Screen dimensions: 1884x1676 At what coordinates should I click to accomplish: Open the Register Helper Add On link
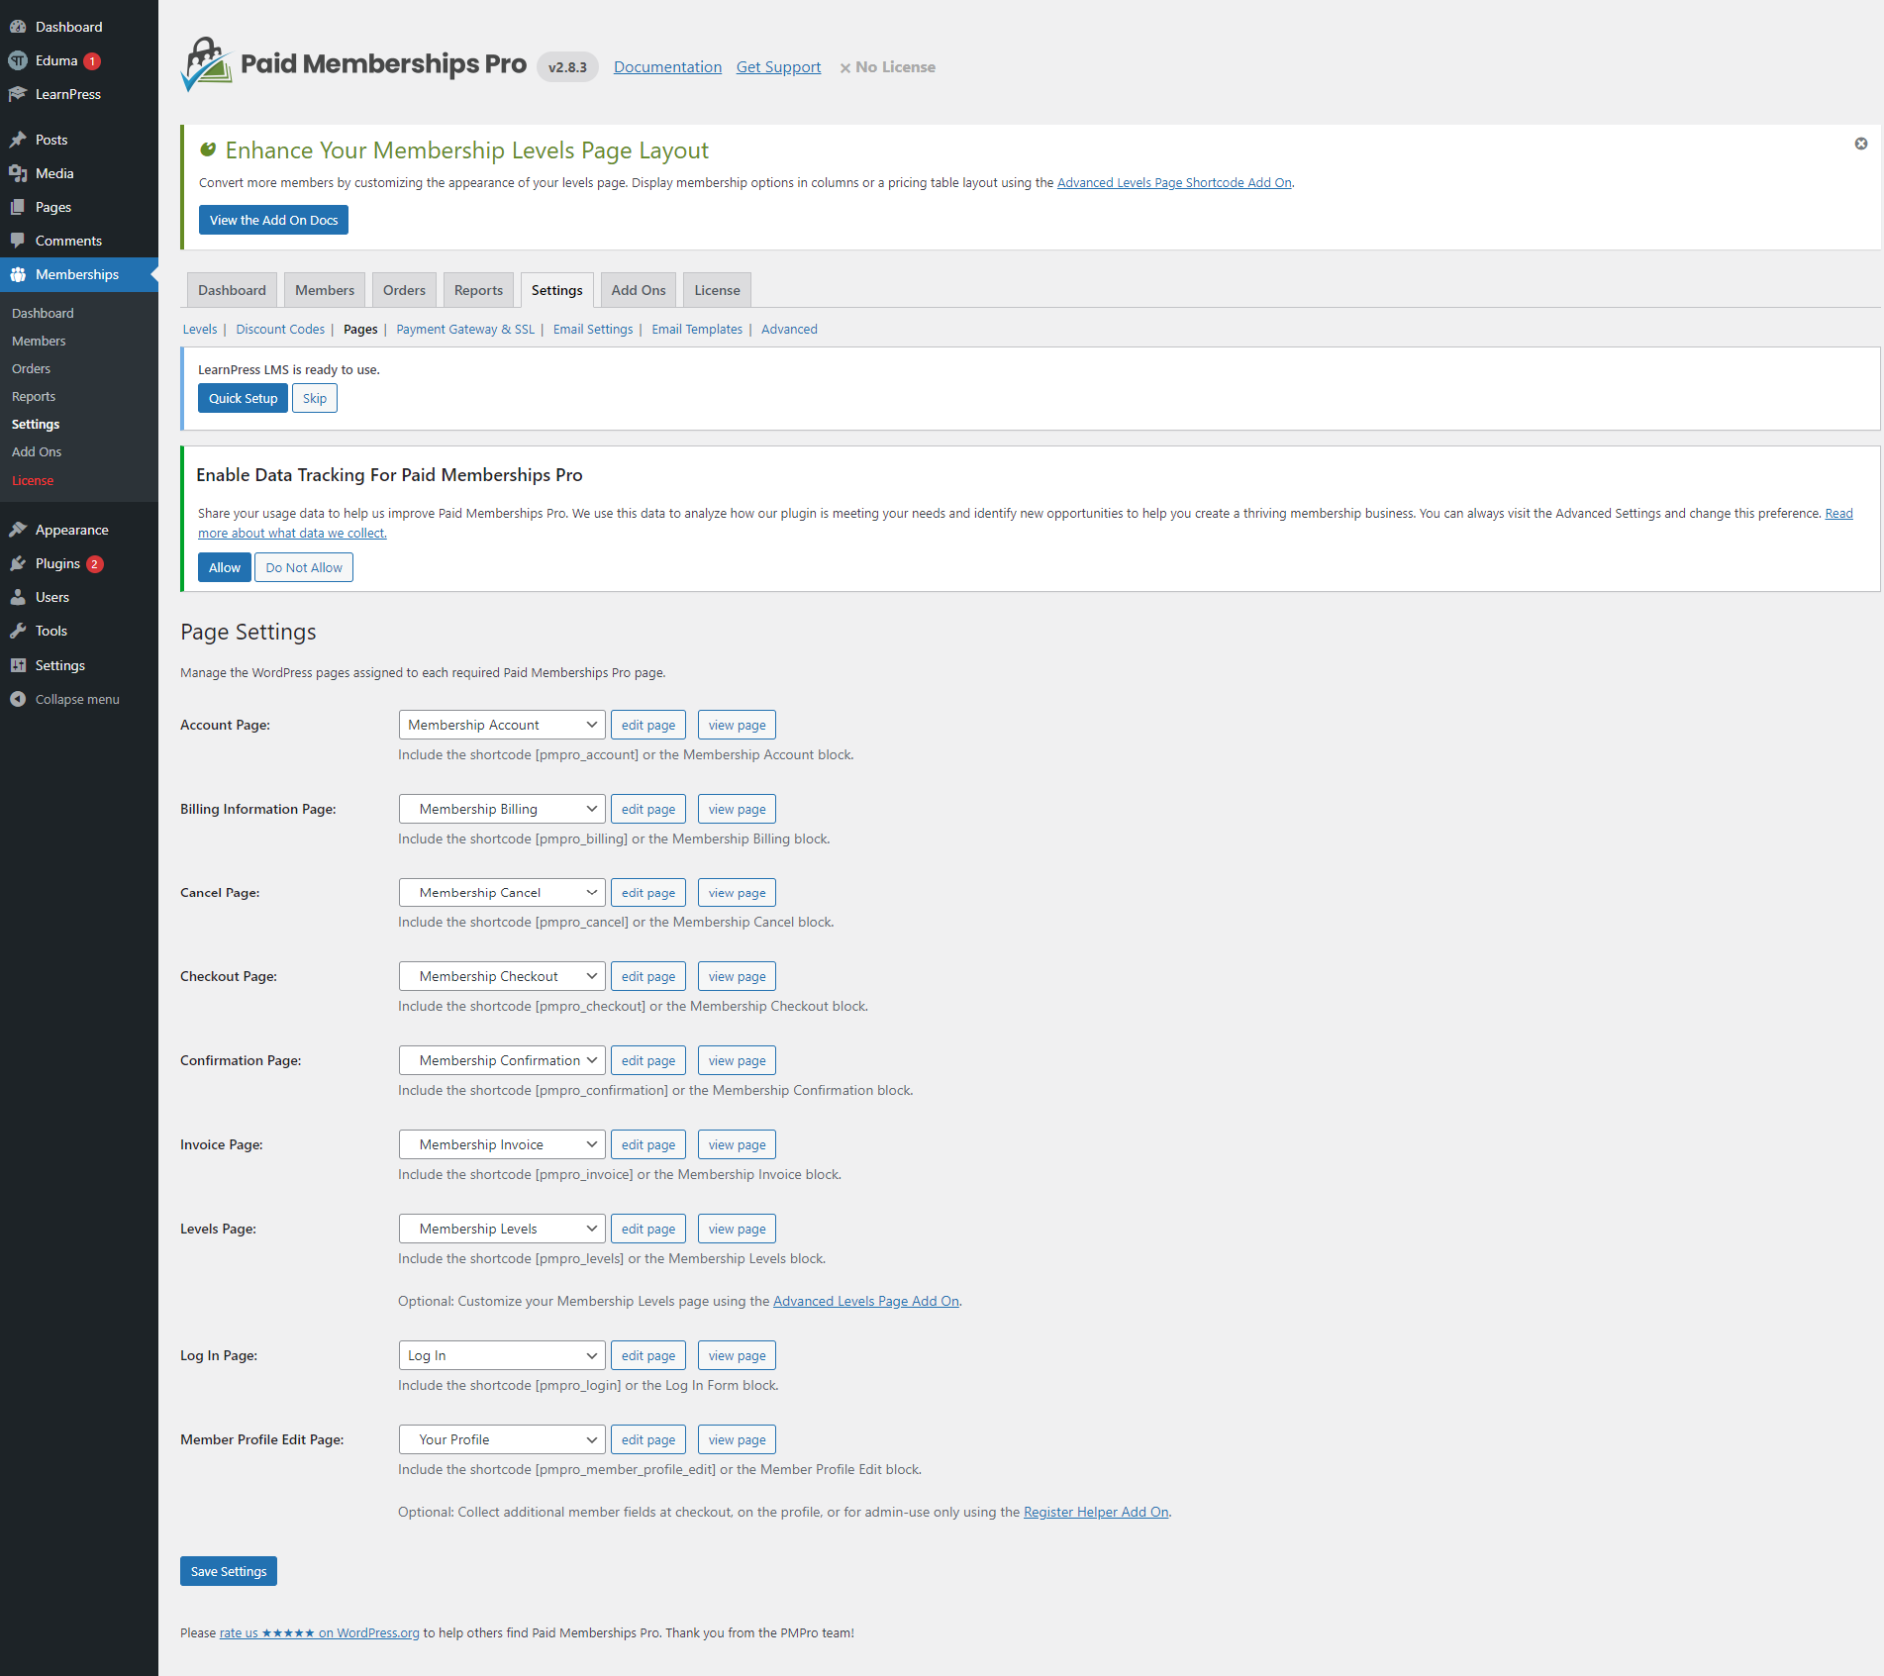click(1096, 1513)
